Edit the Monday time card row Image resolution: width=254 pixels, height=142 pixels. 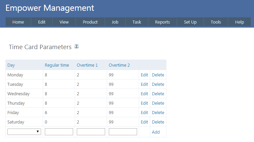pos(144,75)
